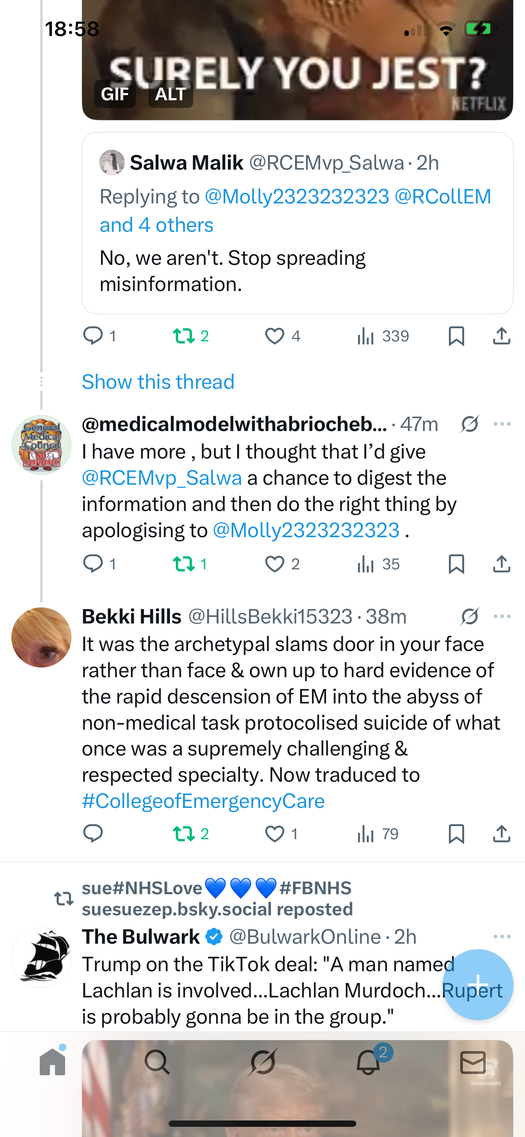Like the tweet with 4 likes
This screenshot has width=525, height=1137.
coord(274,336)
